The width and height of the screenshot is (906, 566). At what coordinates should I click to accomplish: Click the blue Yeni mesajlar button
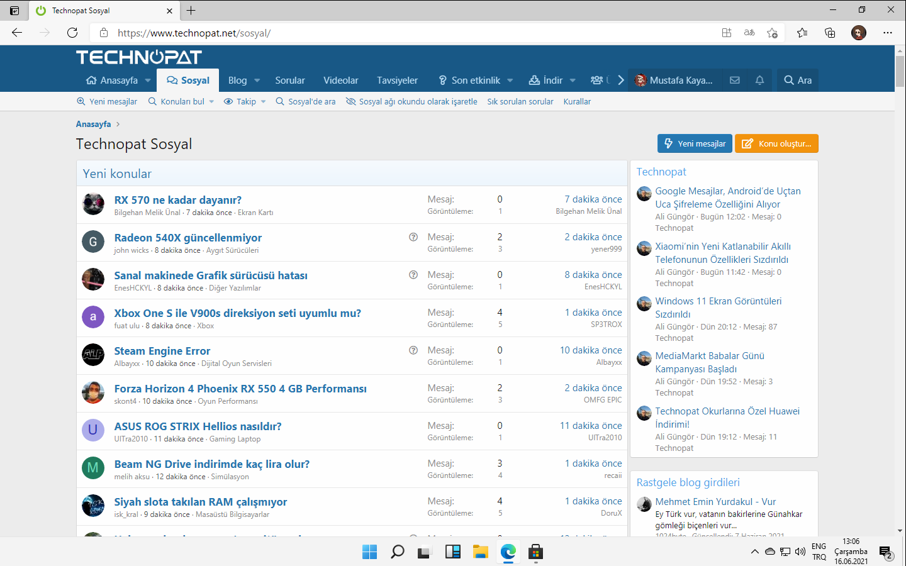point(695,143)
